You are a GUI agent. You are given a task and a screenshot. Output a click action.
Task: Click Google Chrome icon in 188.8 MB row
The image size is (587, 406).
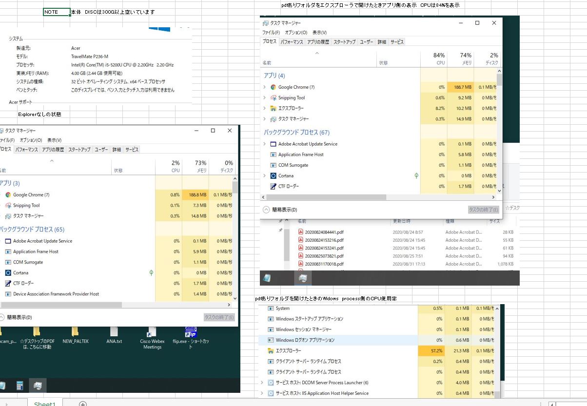tap(8, 195)
